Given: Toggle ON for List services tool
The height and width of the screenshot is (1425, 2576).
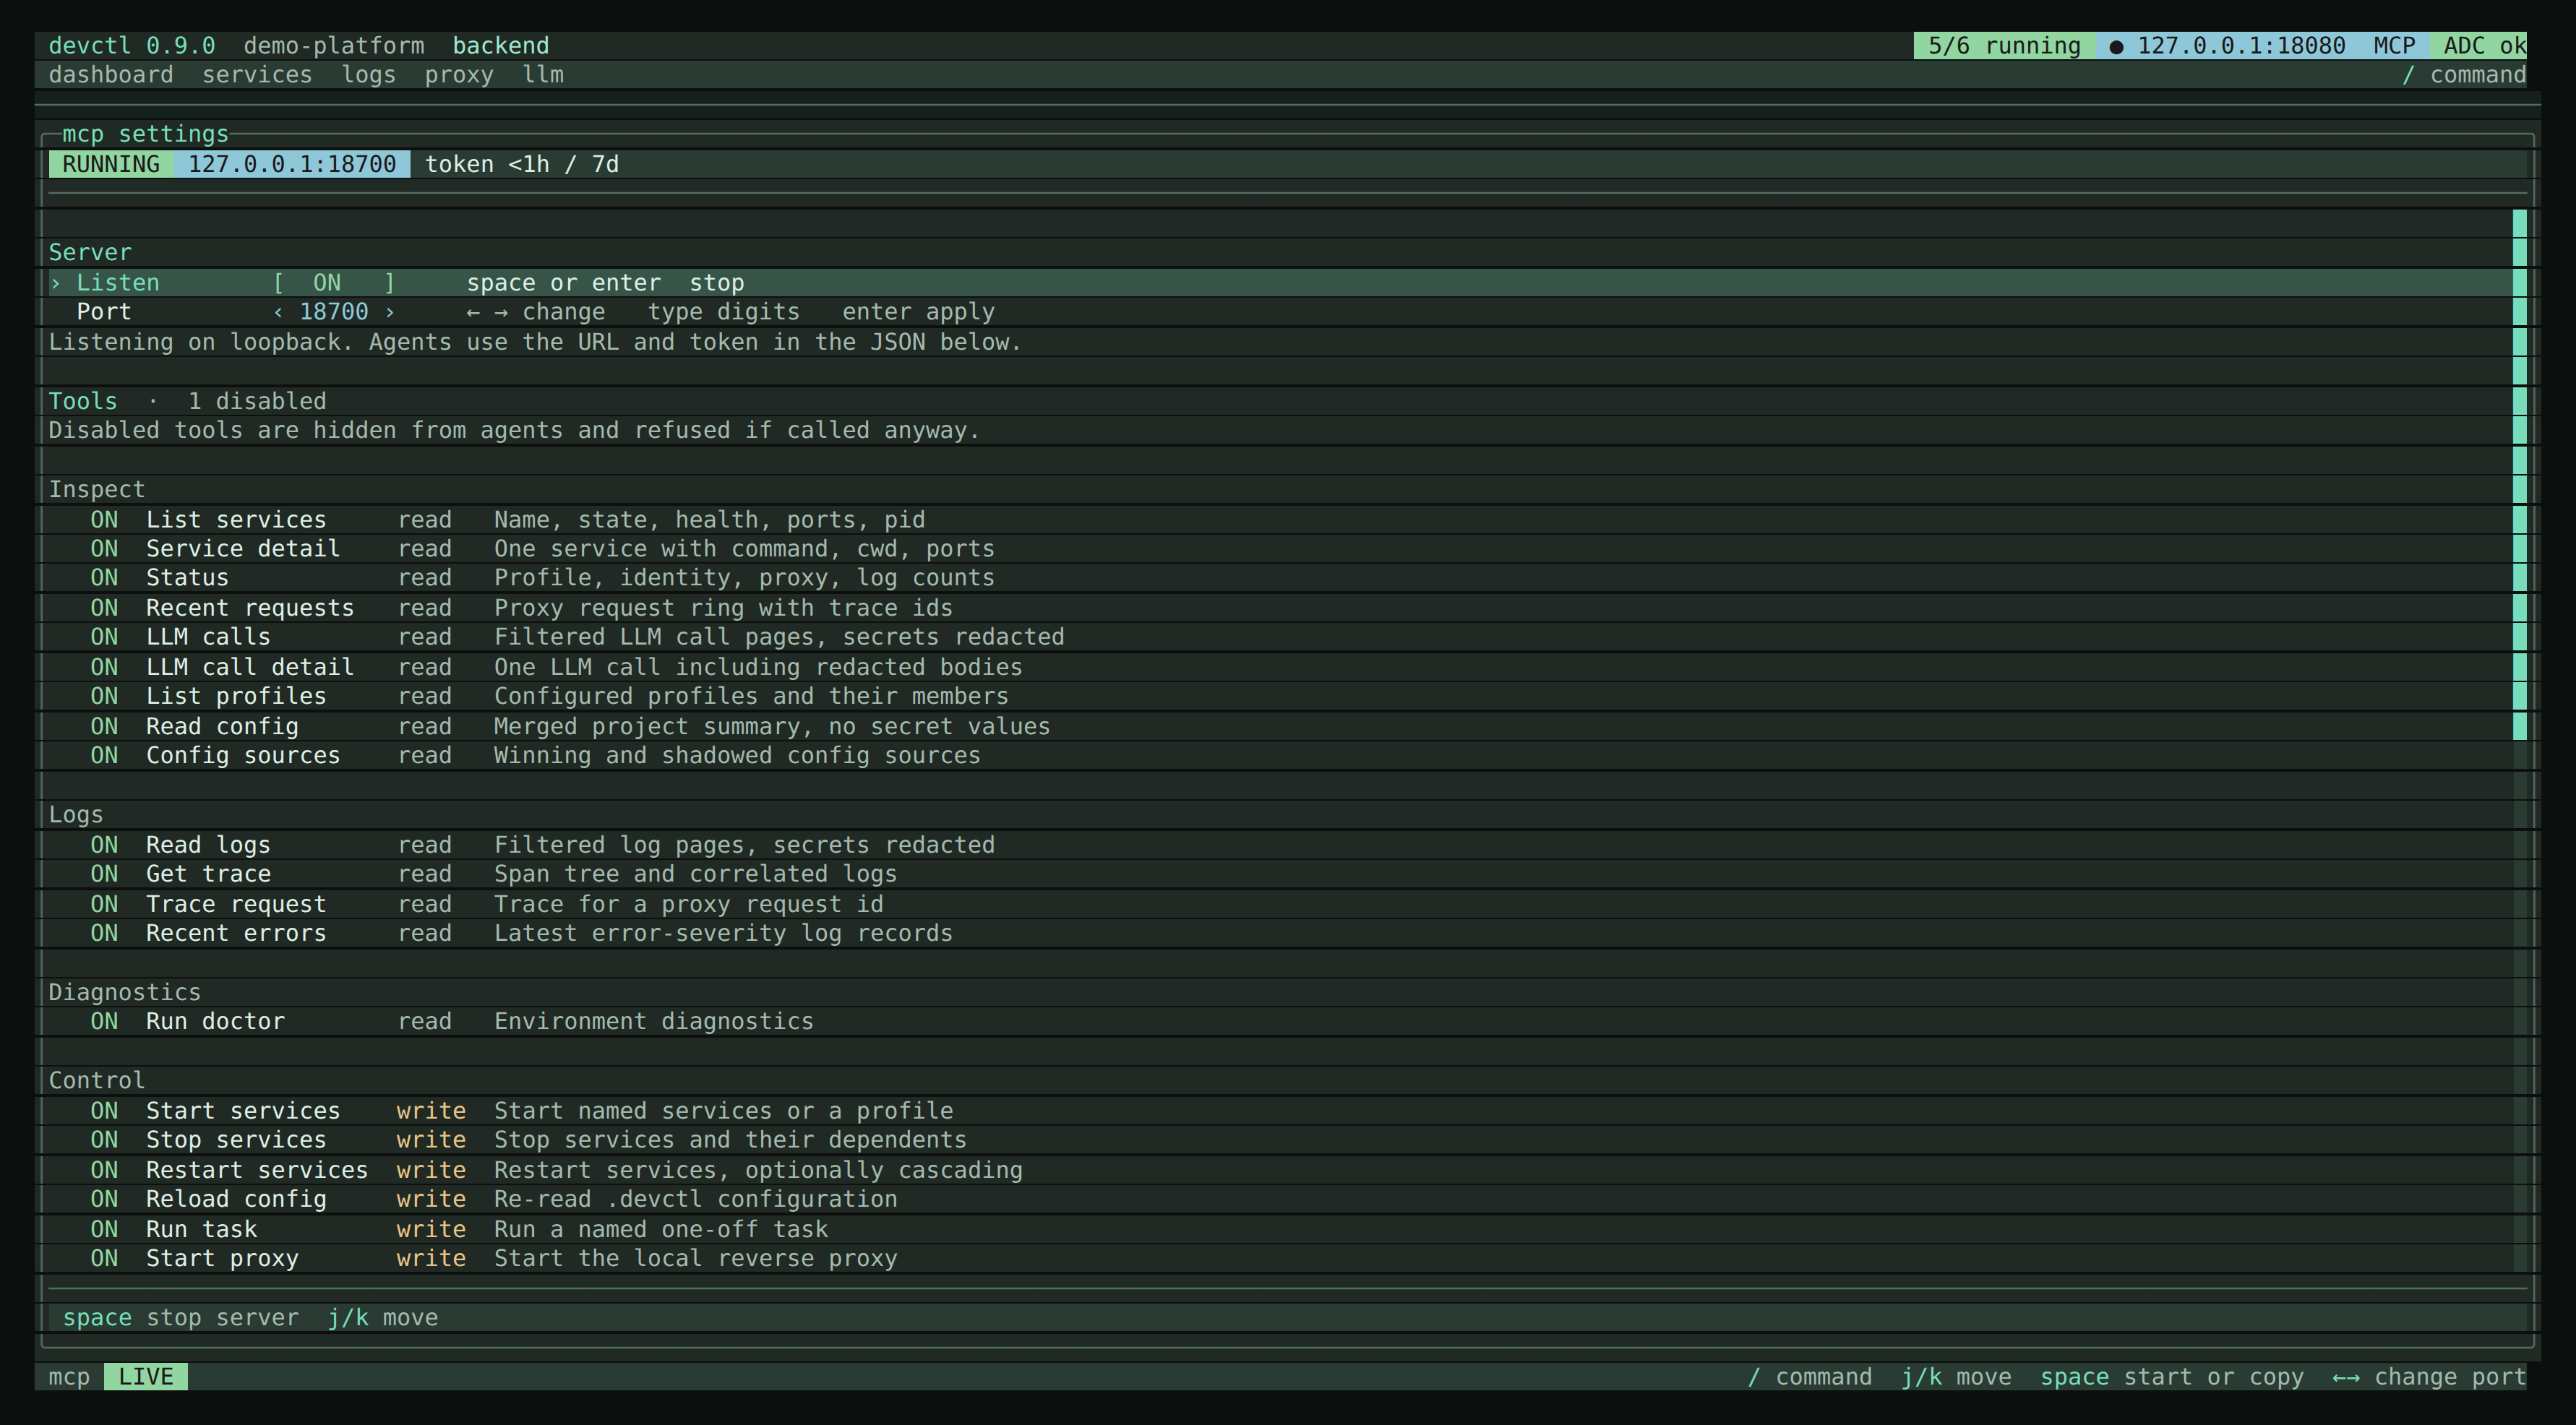Looking at the screenshot, I should (104, 520).
